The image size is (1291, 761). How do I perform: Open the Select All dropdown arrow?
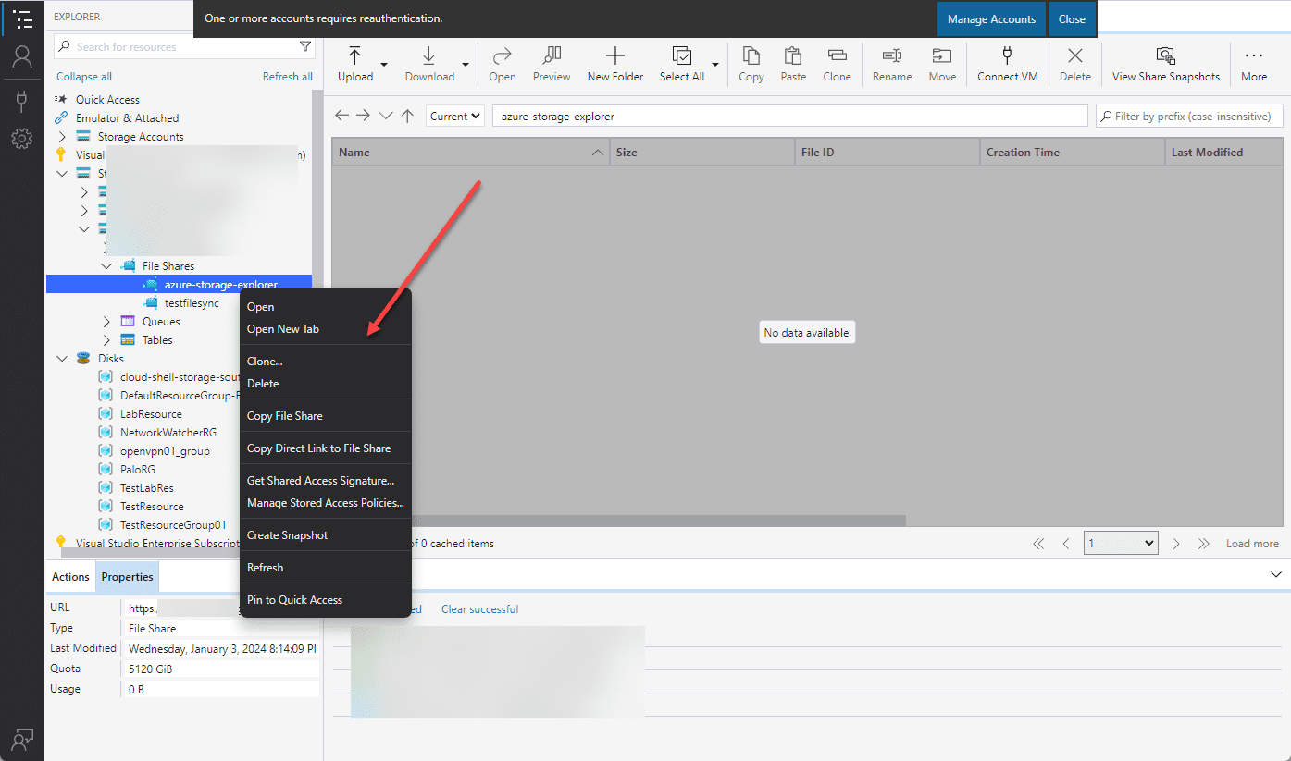click(x=714, y=65)
